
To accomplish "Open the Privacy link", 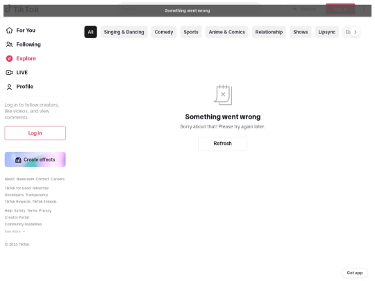I will (x=45, y=211).
